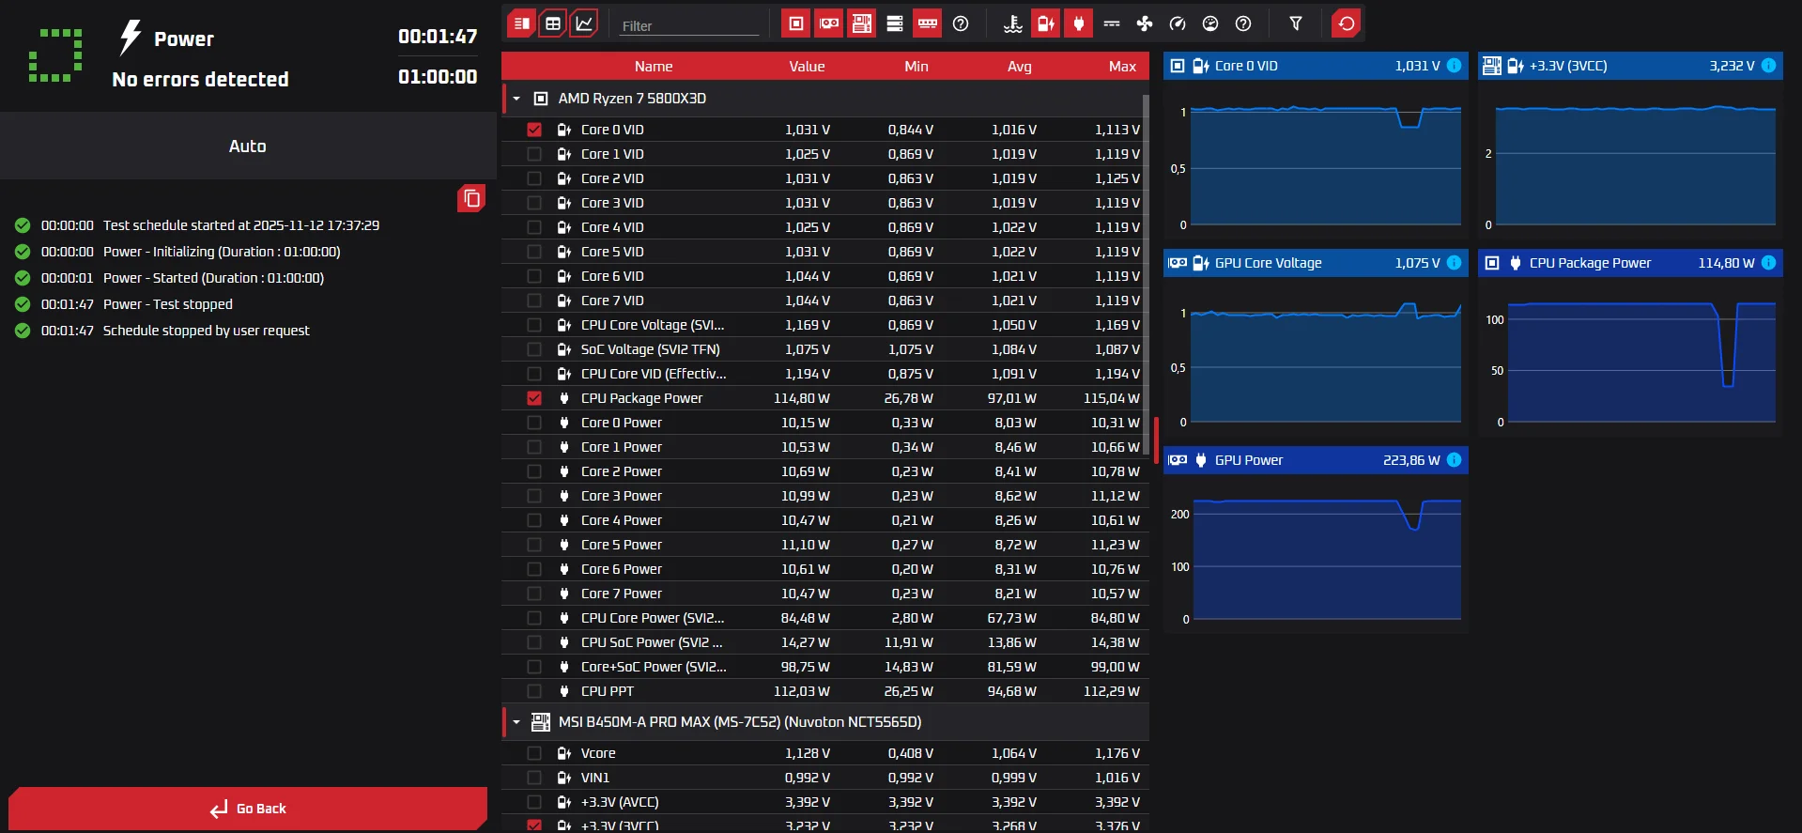Screen dimensions: 1802x833
Task: Open the Auto mode selector
Action: [248, 146]
